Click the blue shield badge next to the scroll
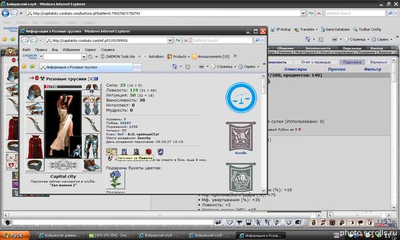Image resolution: width=400 pixels, height=240 pixels. 124,152
